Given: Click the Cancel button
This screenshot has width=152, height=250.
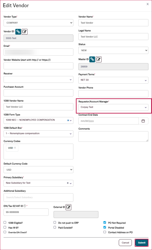Looking at the screenshot, I should tap(125, 243).
